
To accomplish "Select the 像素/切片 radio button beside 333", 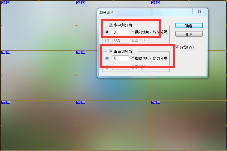I will coord(107,40).
